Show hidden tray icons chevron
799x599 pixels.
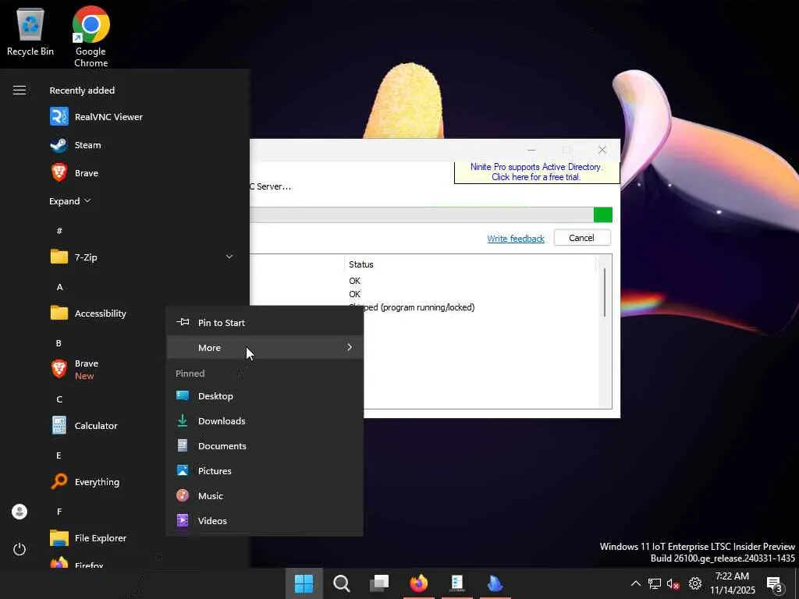[x=635, y=583]
